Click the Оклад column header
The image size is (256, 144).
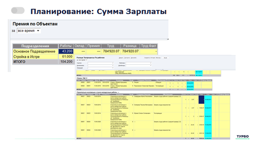tap(79, 46)
